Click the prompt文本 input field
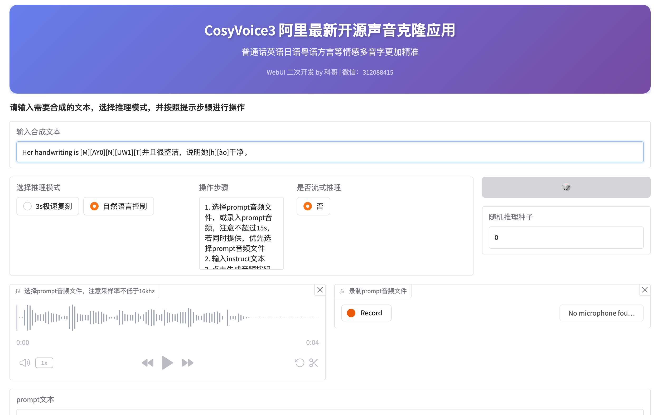Screen dimensions: 657x415 tap(330, 412)
